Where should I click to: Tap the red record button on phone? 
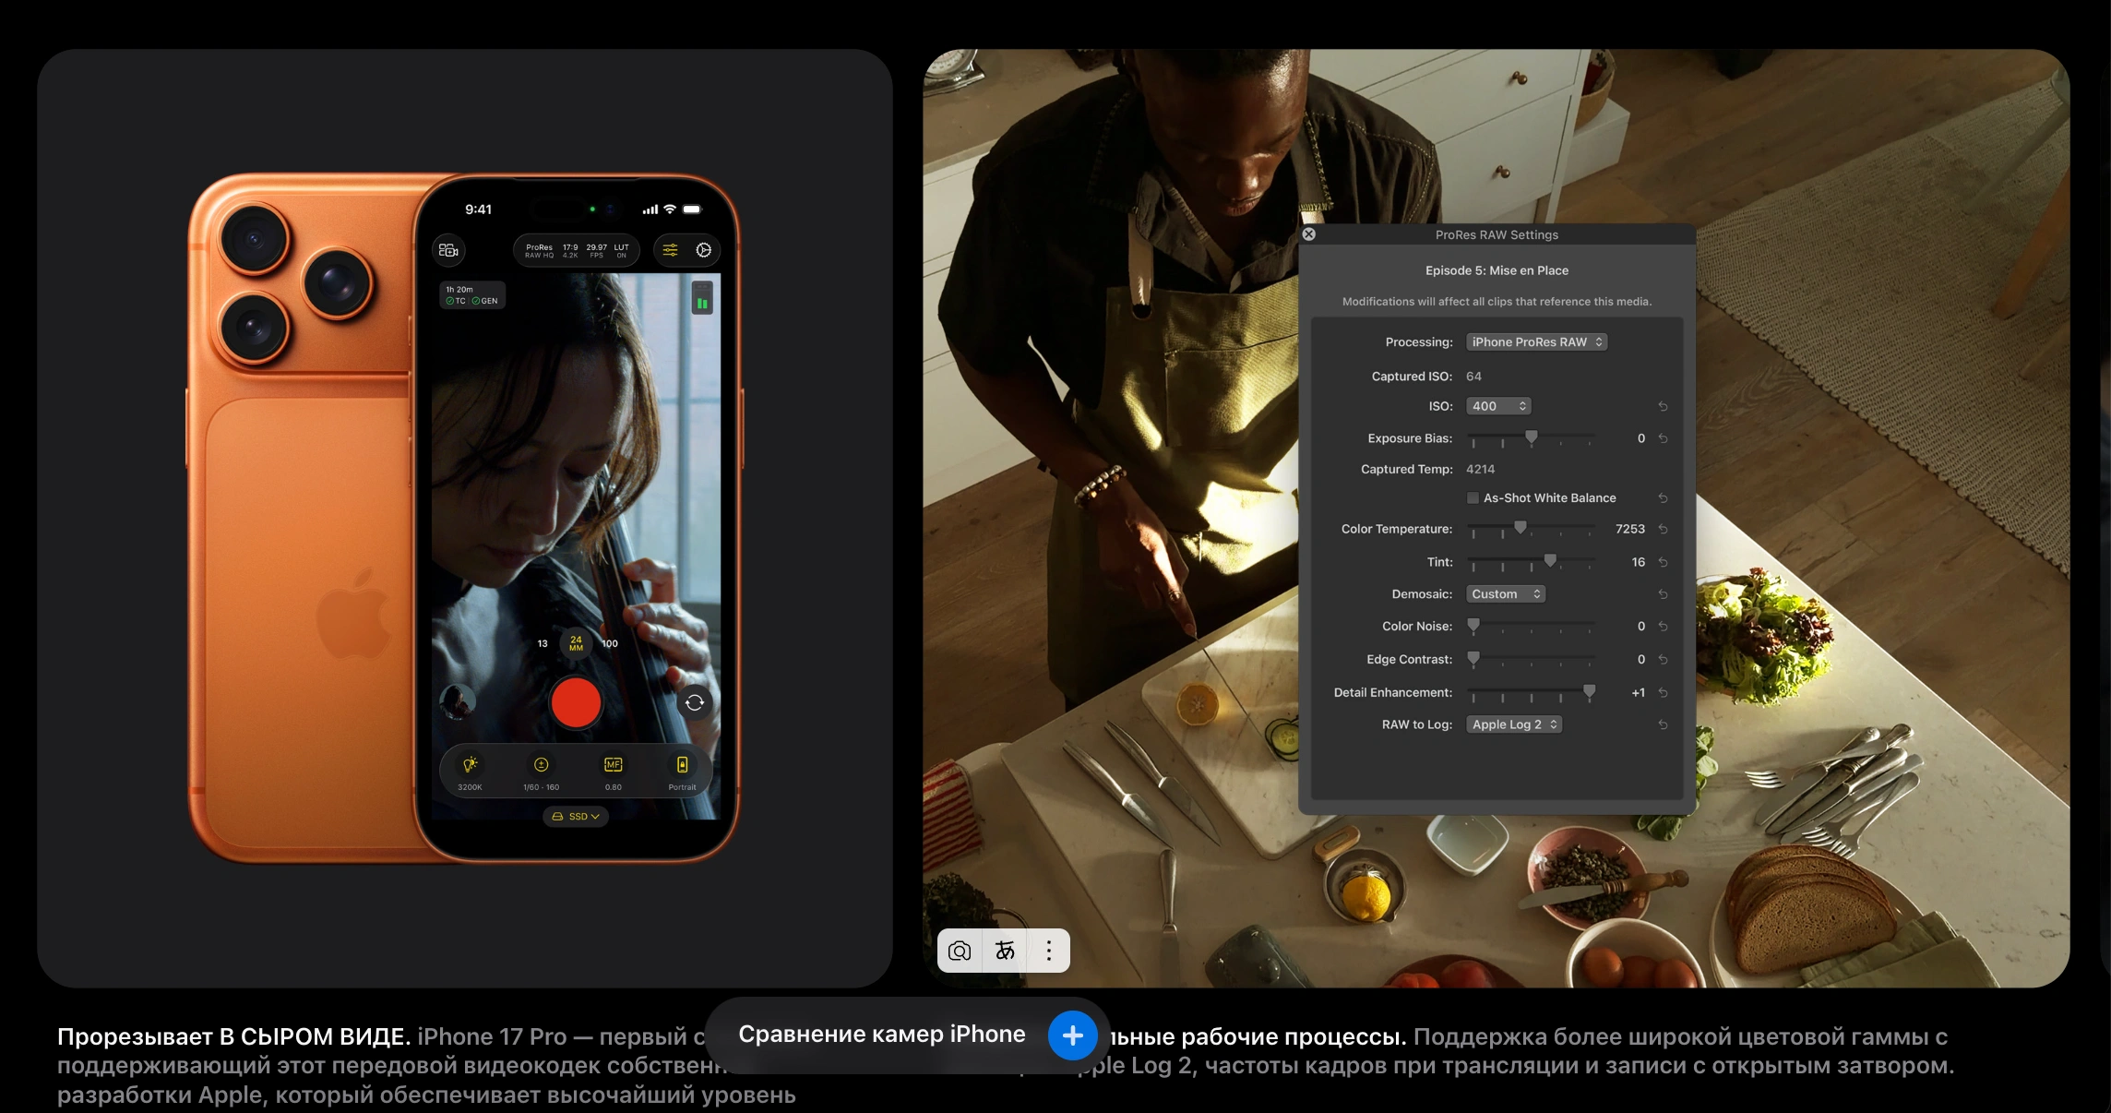coord(576,702)
